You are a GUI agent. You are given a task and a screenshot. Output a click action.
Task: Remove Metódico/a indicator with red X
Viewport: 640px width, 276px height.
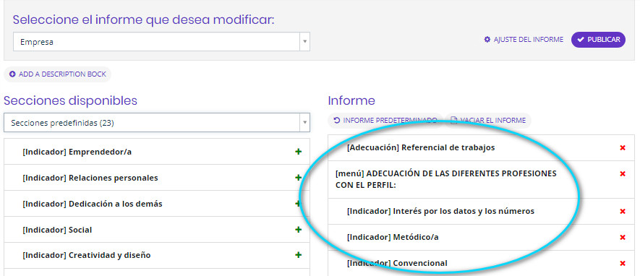[623, 237]
